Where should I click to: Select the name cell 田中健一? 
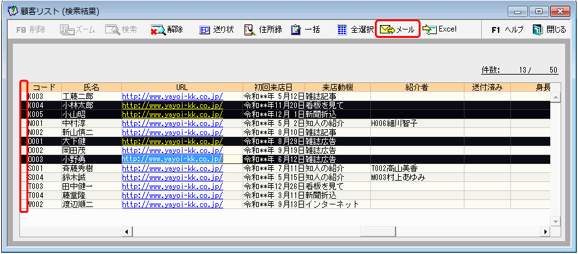pyautogui.click(x=92, y=186)
